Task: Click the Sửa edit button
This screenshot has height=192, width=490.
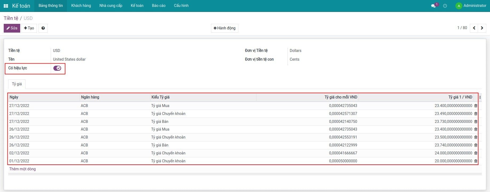Action: (12, 28)
